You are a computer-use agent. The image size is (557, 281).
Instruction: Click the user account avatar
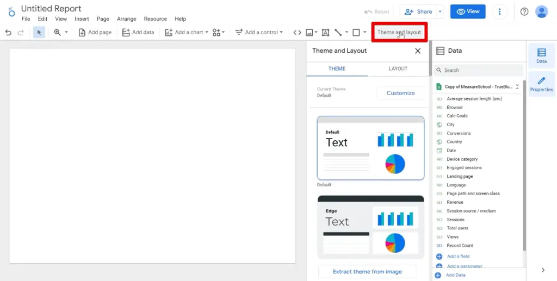(541, 12)
